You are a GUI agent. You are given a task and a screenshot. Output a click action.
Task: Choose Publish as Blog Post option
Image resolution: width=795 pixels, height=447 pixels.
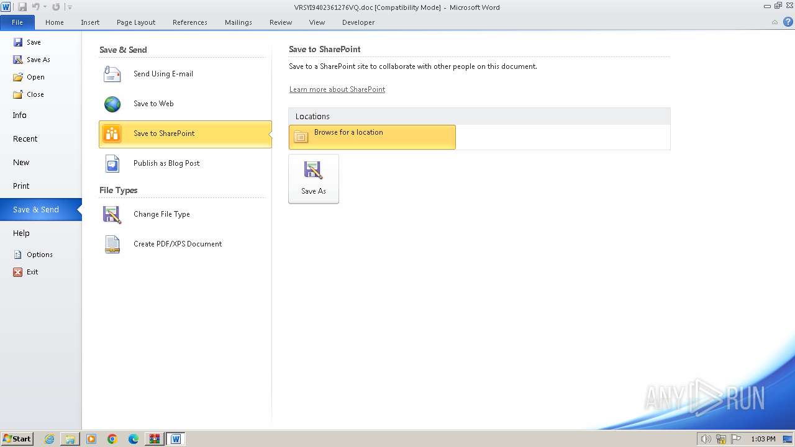[185, 163]
